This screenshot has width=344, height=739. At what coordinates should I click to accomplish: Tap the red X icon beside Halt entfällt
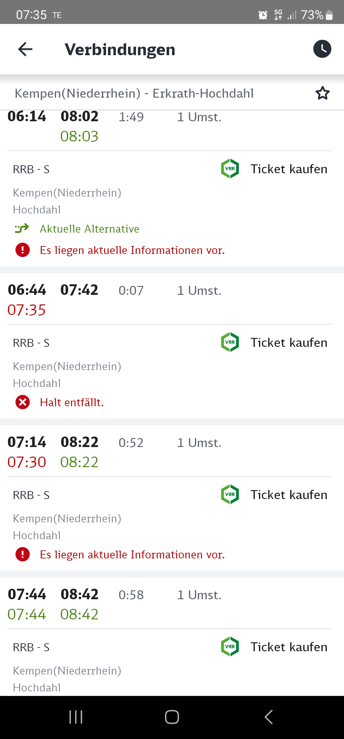(23, 402)
